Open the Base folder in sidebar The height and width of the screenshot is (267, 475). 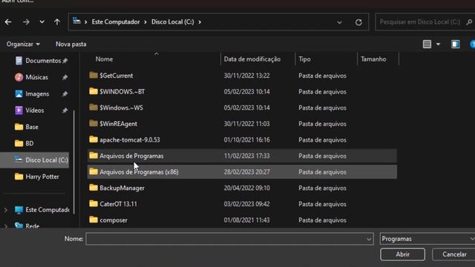(27, 127)
